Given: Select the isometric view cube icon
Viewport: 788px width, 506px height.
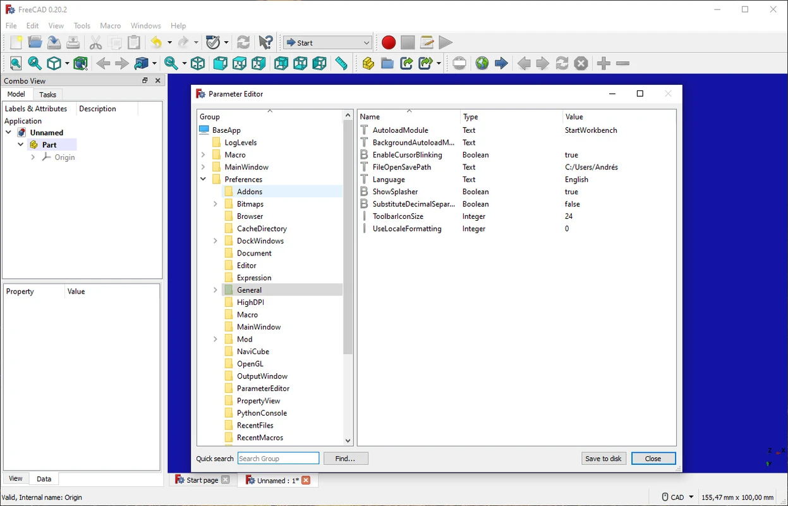Looking at the screenshot, I should pyautogui.click(x=198, y=63).
